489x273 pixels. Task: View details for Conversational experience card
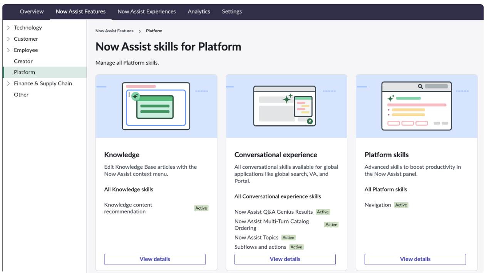(x=285, y=259)
